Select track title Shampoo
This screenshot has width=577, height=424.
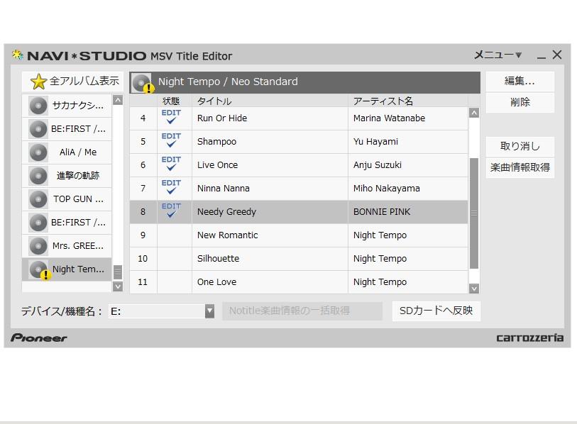point(216,142)
